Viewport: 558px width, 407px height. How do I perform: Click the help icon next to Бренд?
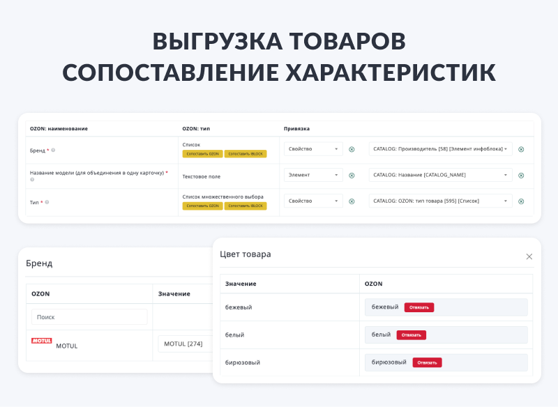(54, 150)
